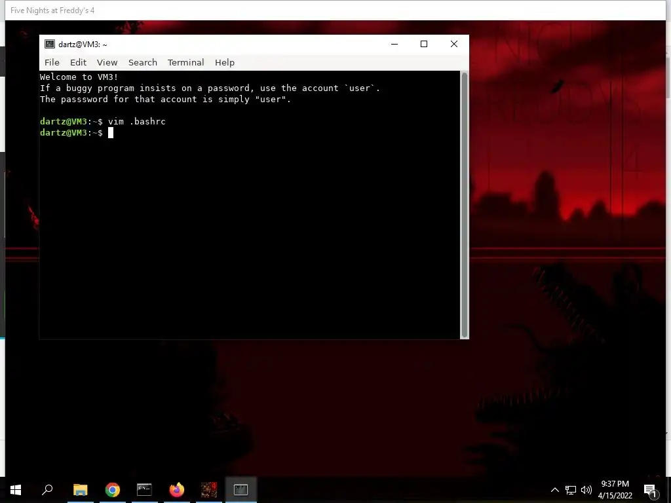Launch Google Chrome from taskbar
671x503 pixels.
[x=113, y=490]
